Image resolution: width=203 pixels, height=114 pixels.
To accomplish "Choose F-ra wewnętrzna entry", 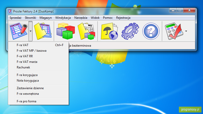I will point(38,94).
